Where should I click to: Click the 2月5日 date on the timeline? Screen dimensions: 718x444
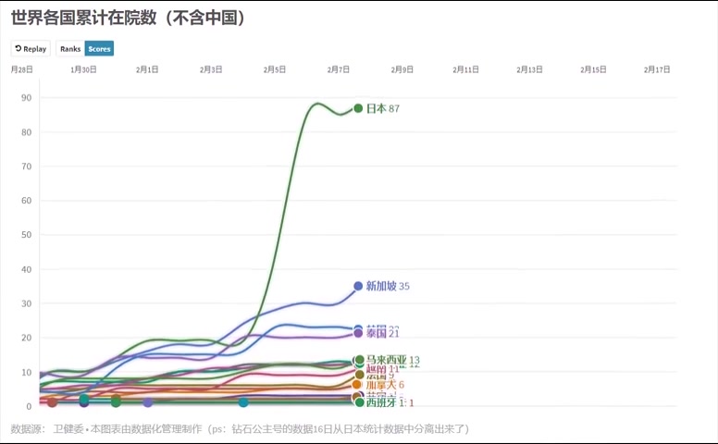tap(275, 69)
